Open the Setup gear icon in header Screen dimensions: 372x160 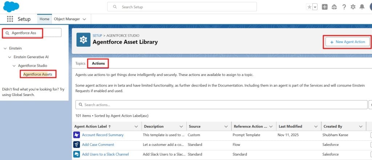click(x=353, y=7)
